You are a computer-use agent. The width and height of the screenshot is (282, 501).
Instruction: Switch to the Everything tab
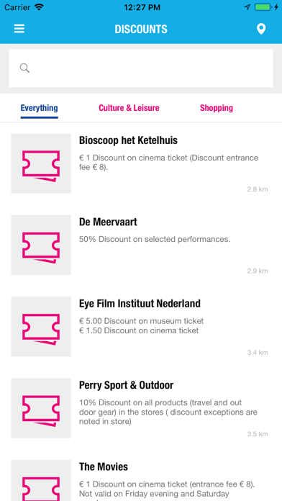point(40,108)
